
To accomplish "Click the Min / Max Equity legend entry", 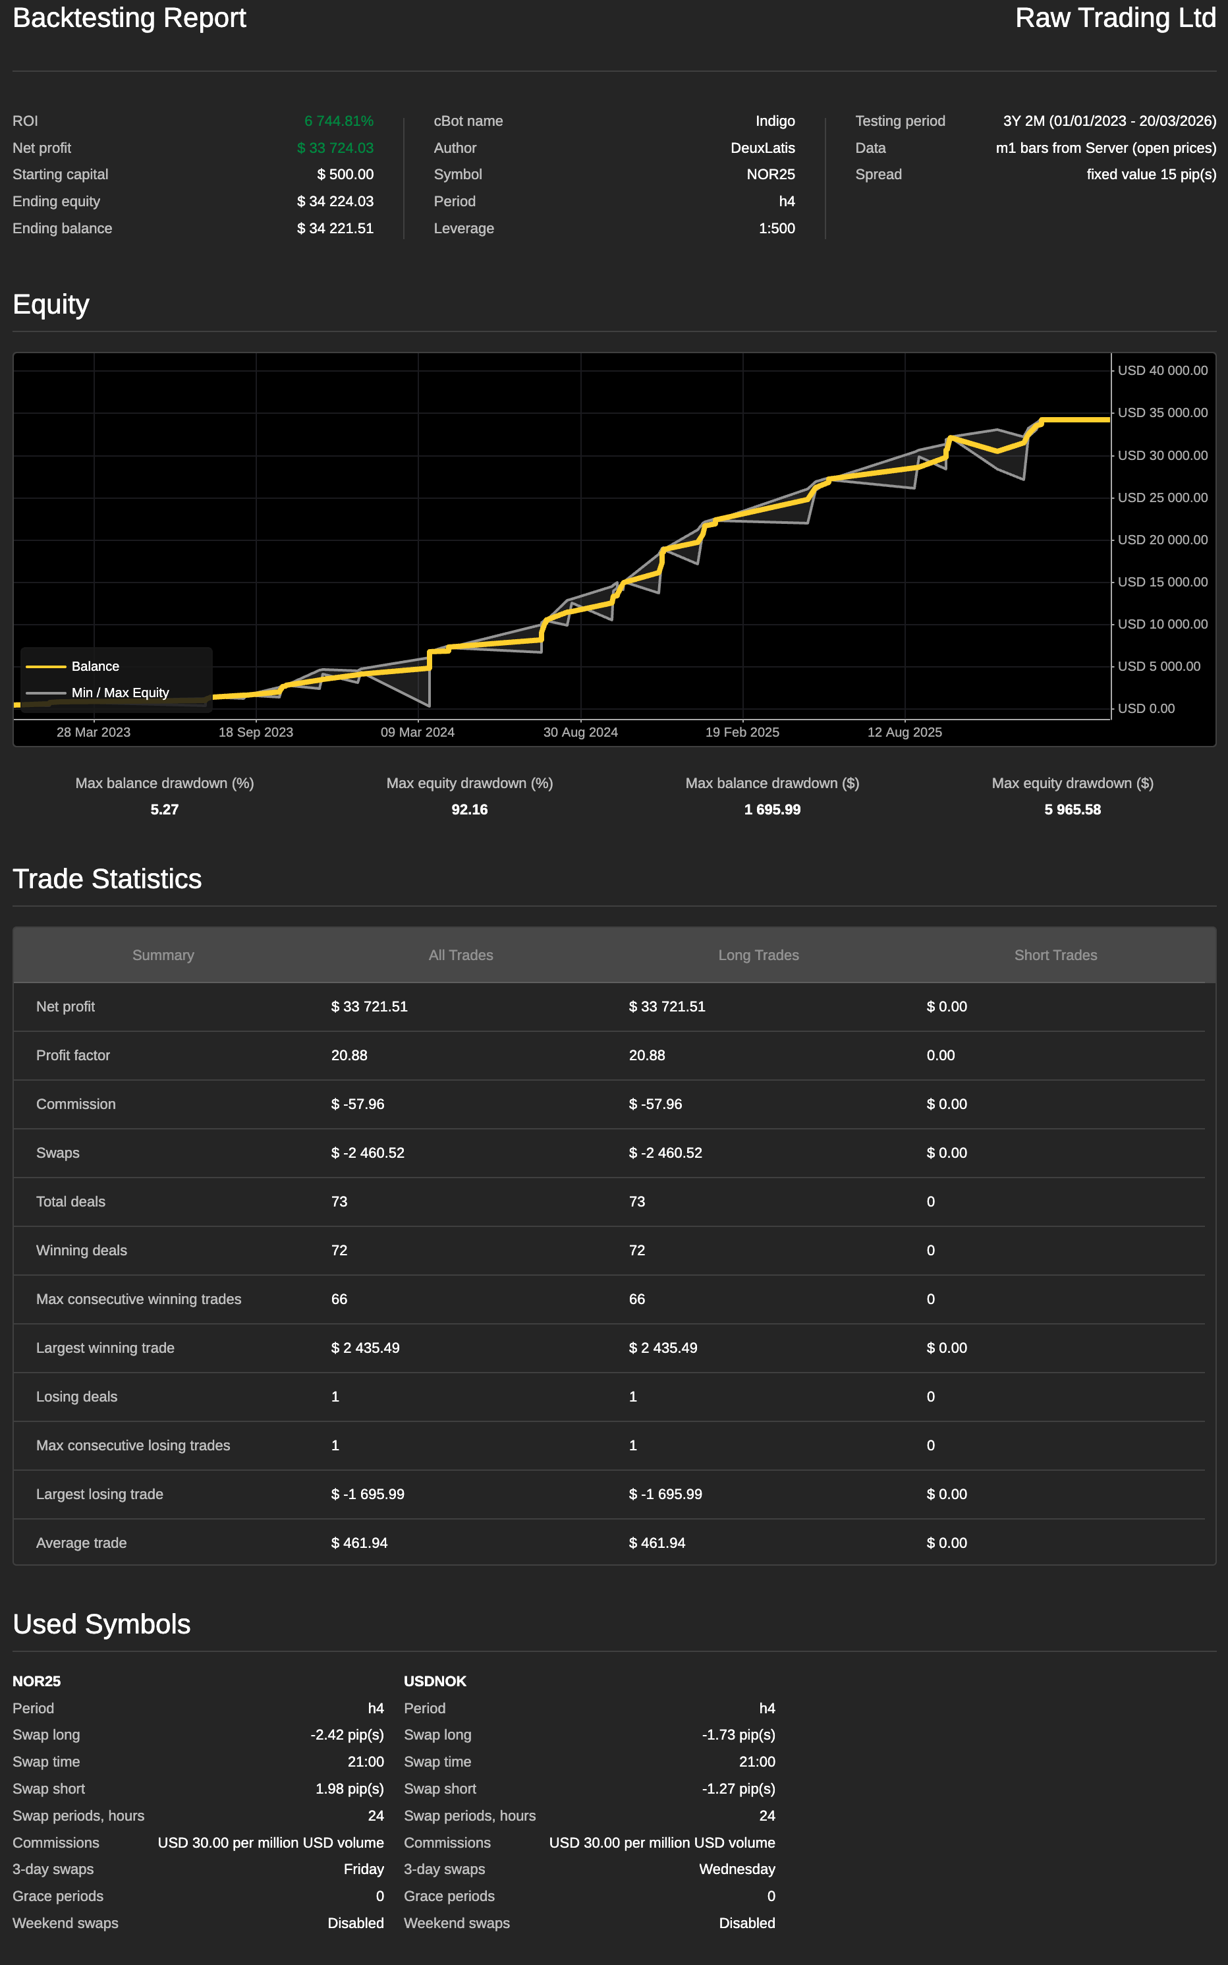I will coord(119,692).
